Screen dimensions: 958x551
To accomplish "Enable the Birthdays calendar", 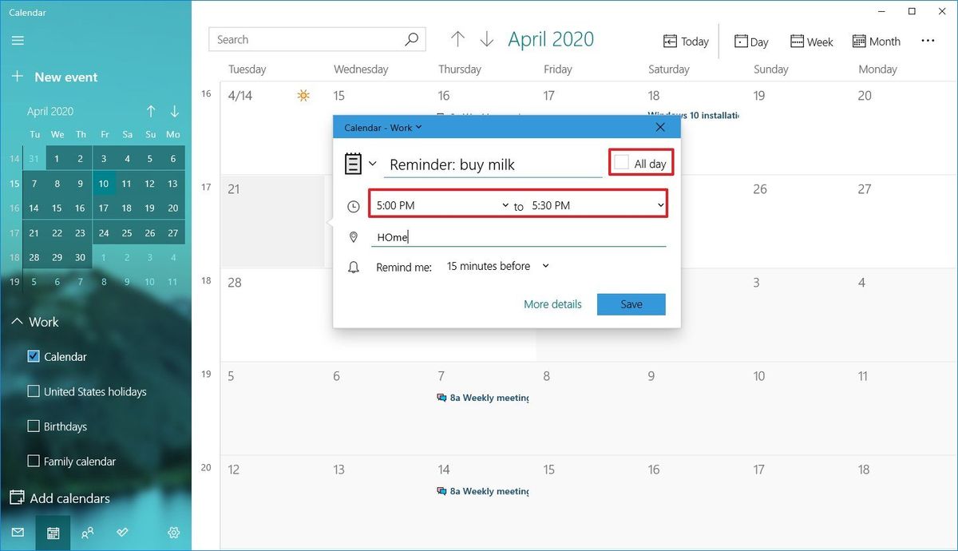I will (33, 426).
